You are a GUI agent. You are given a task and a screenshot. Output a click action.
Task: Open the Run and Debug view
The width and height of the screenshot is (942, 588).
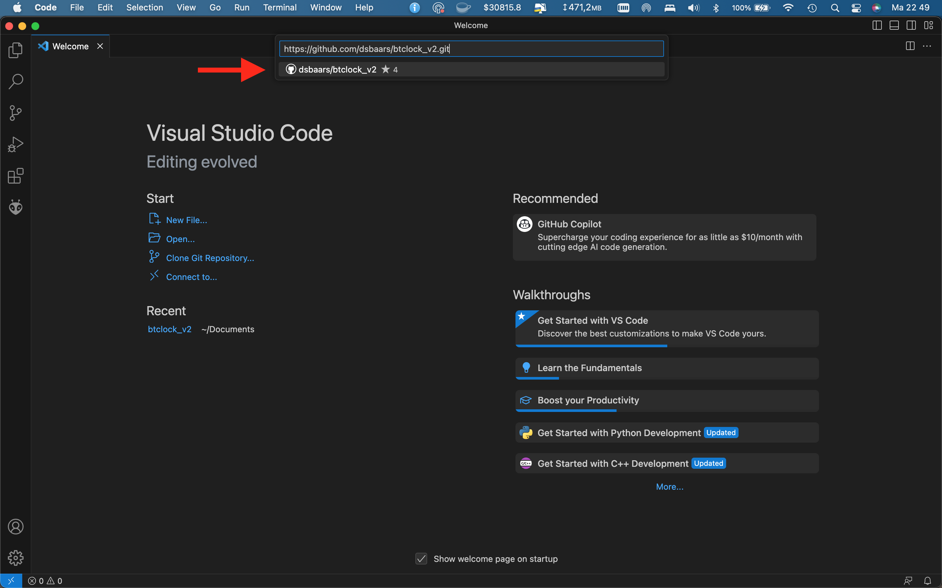click(16, 144)
